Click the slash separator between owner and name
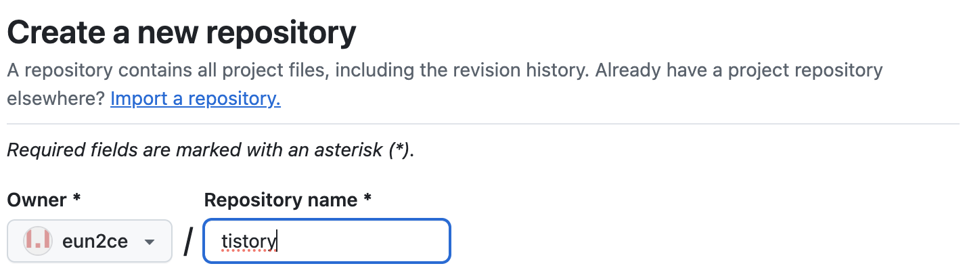The width and height of the screenshot is (965, 268). 188,241
